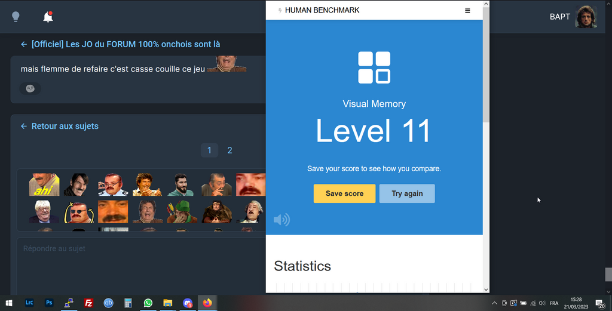Open the notifications bell in forum header
This screenshot has height=311, width=612.
tap(48, 17)
